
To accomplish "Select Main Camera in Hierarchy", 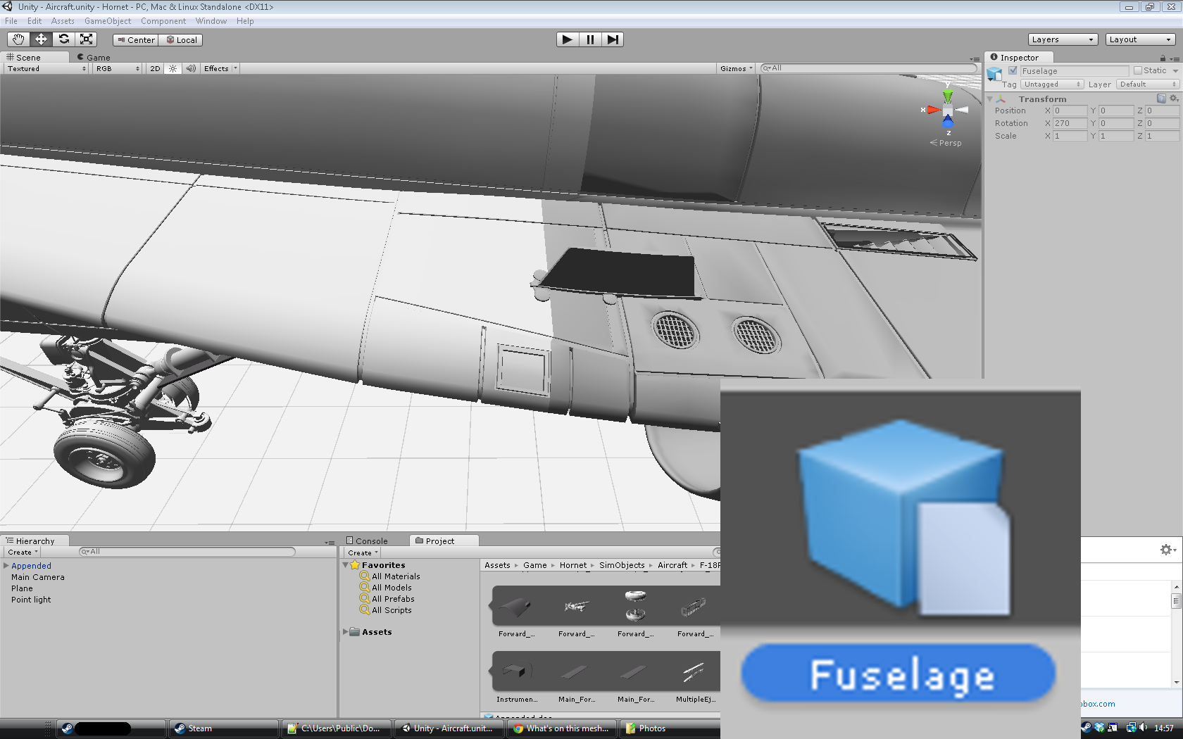I will (x=37, y=577).
